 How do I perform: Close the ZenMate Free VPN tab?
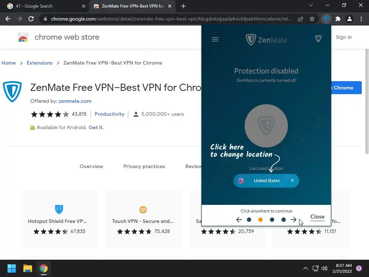170,6
